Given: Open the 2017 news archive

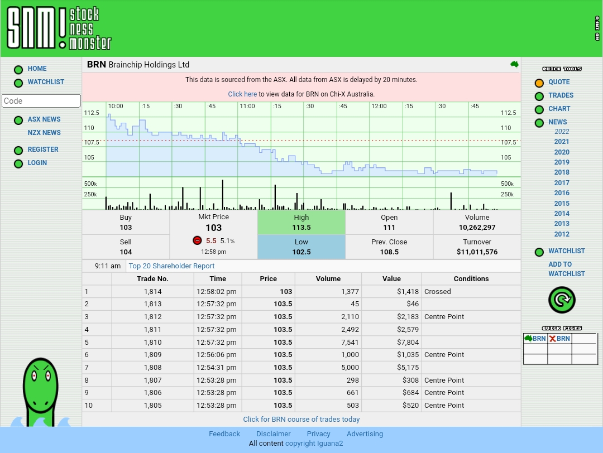Looking at the screenshot, I should point(562,183).
